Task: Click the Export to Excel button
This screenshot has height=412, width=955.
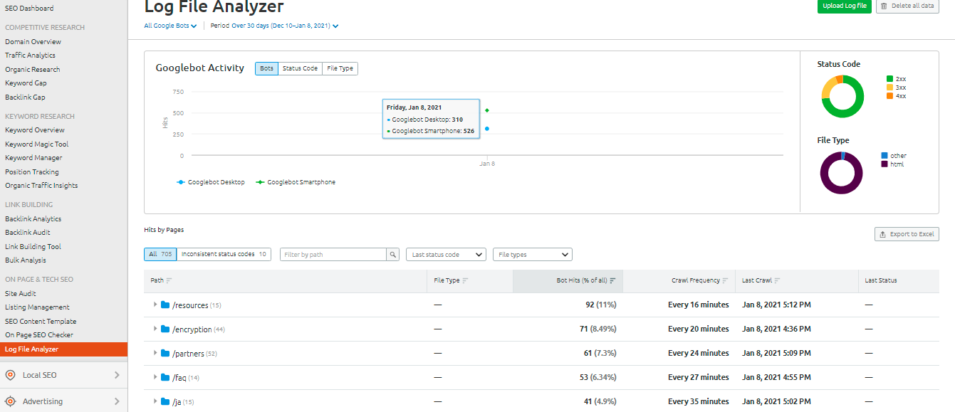Action: pos(907,234)
